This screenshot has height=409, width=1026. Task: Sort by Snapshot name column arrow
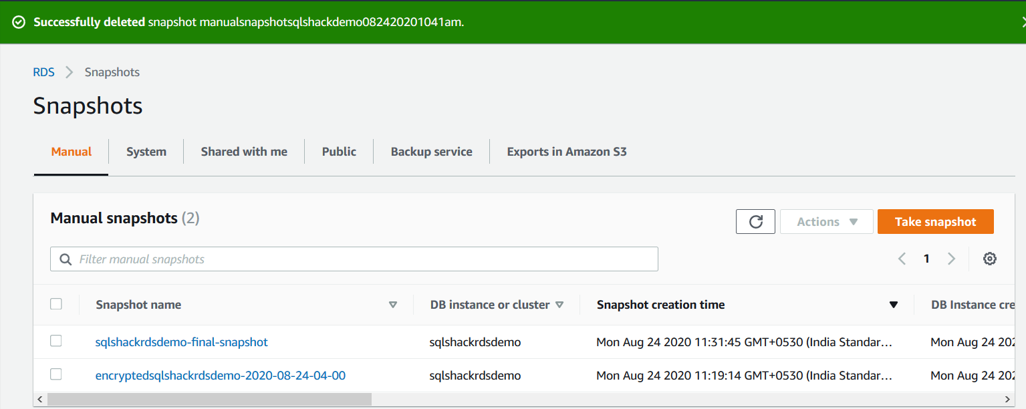(x=393, y=305)
